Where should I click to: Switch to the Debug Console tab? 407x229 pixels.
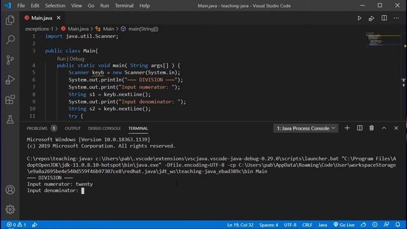[104, 128]
